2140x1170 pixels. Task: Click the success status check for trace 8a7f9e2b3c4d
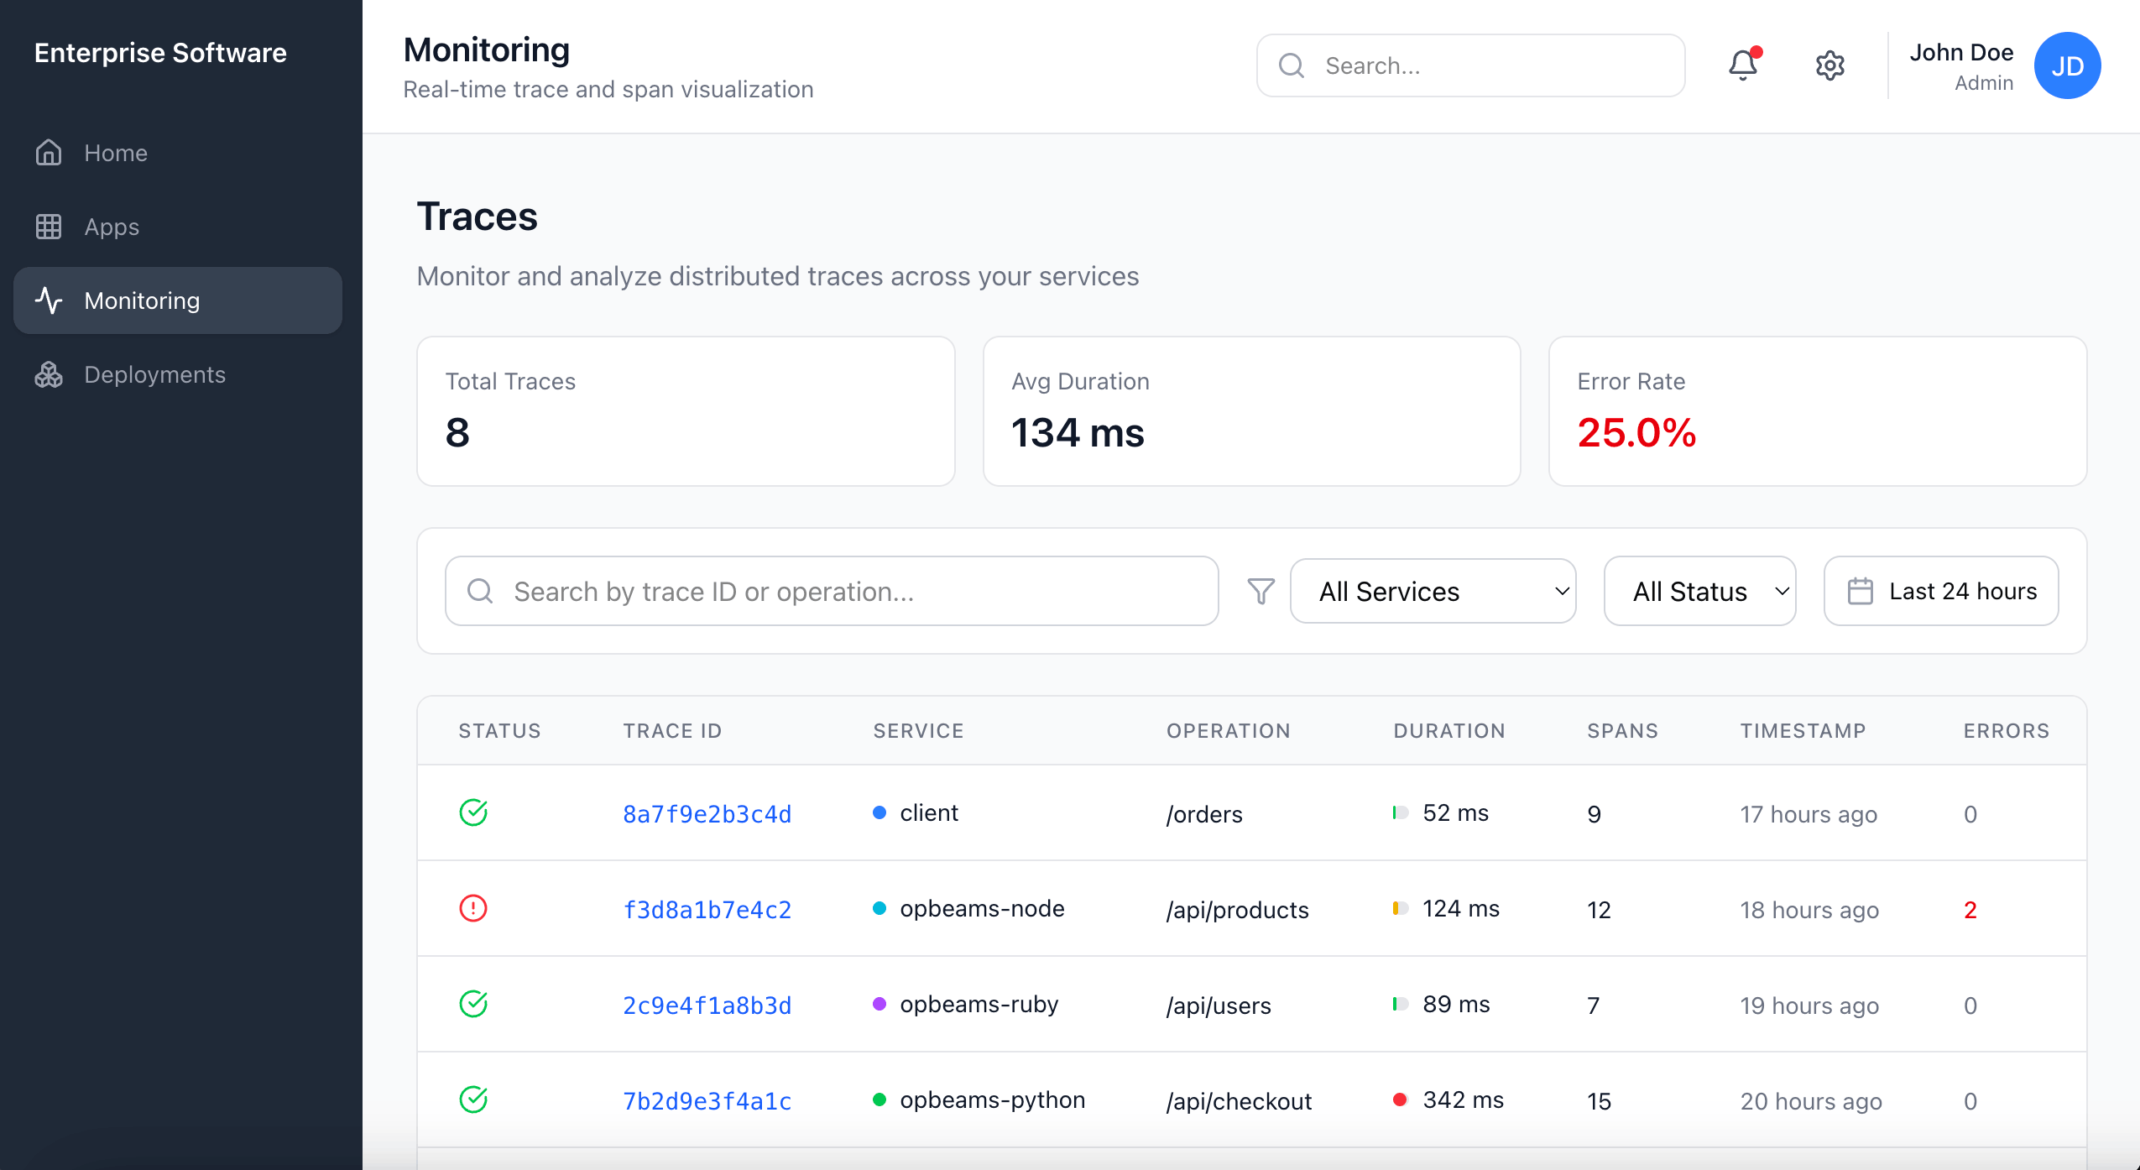[474, 812]
